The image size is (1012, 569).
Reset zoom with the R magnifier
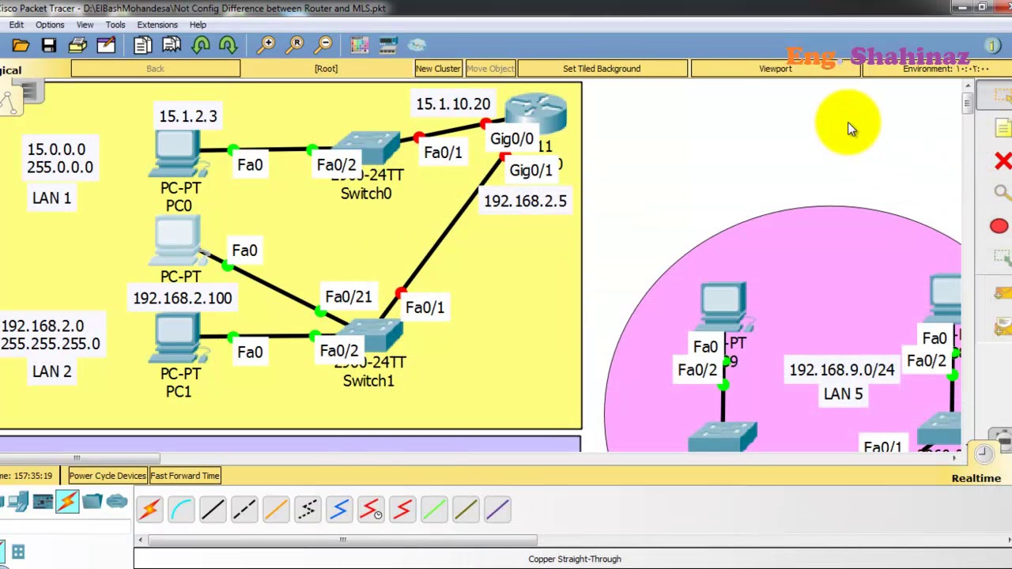point(295,45)
